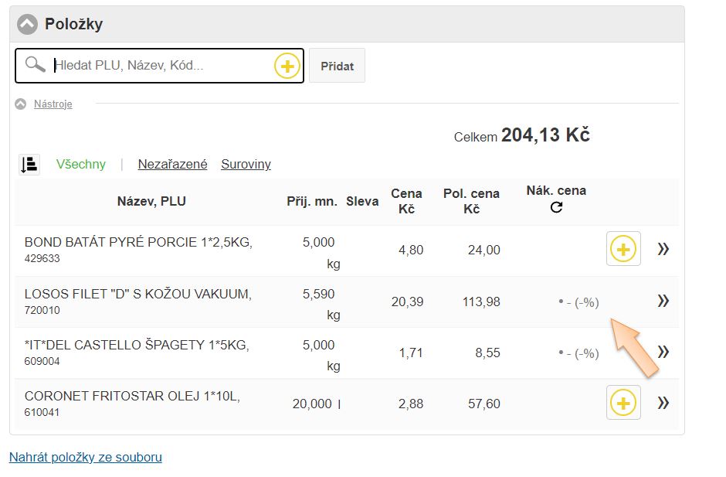Switch to Suroviny filter

246,164
